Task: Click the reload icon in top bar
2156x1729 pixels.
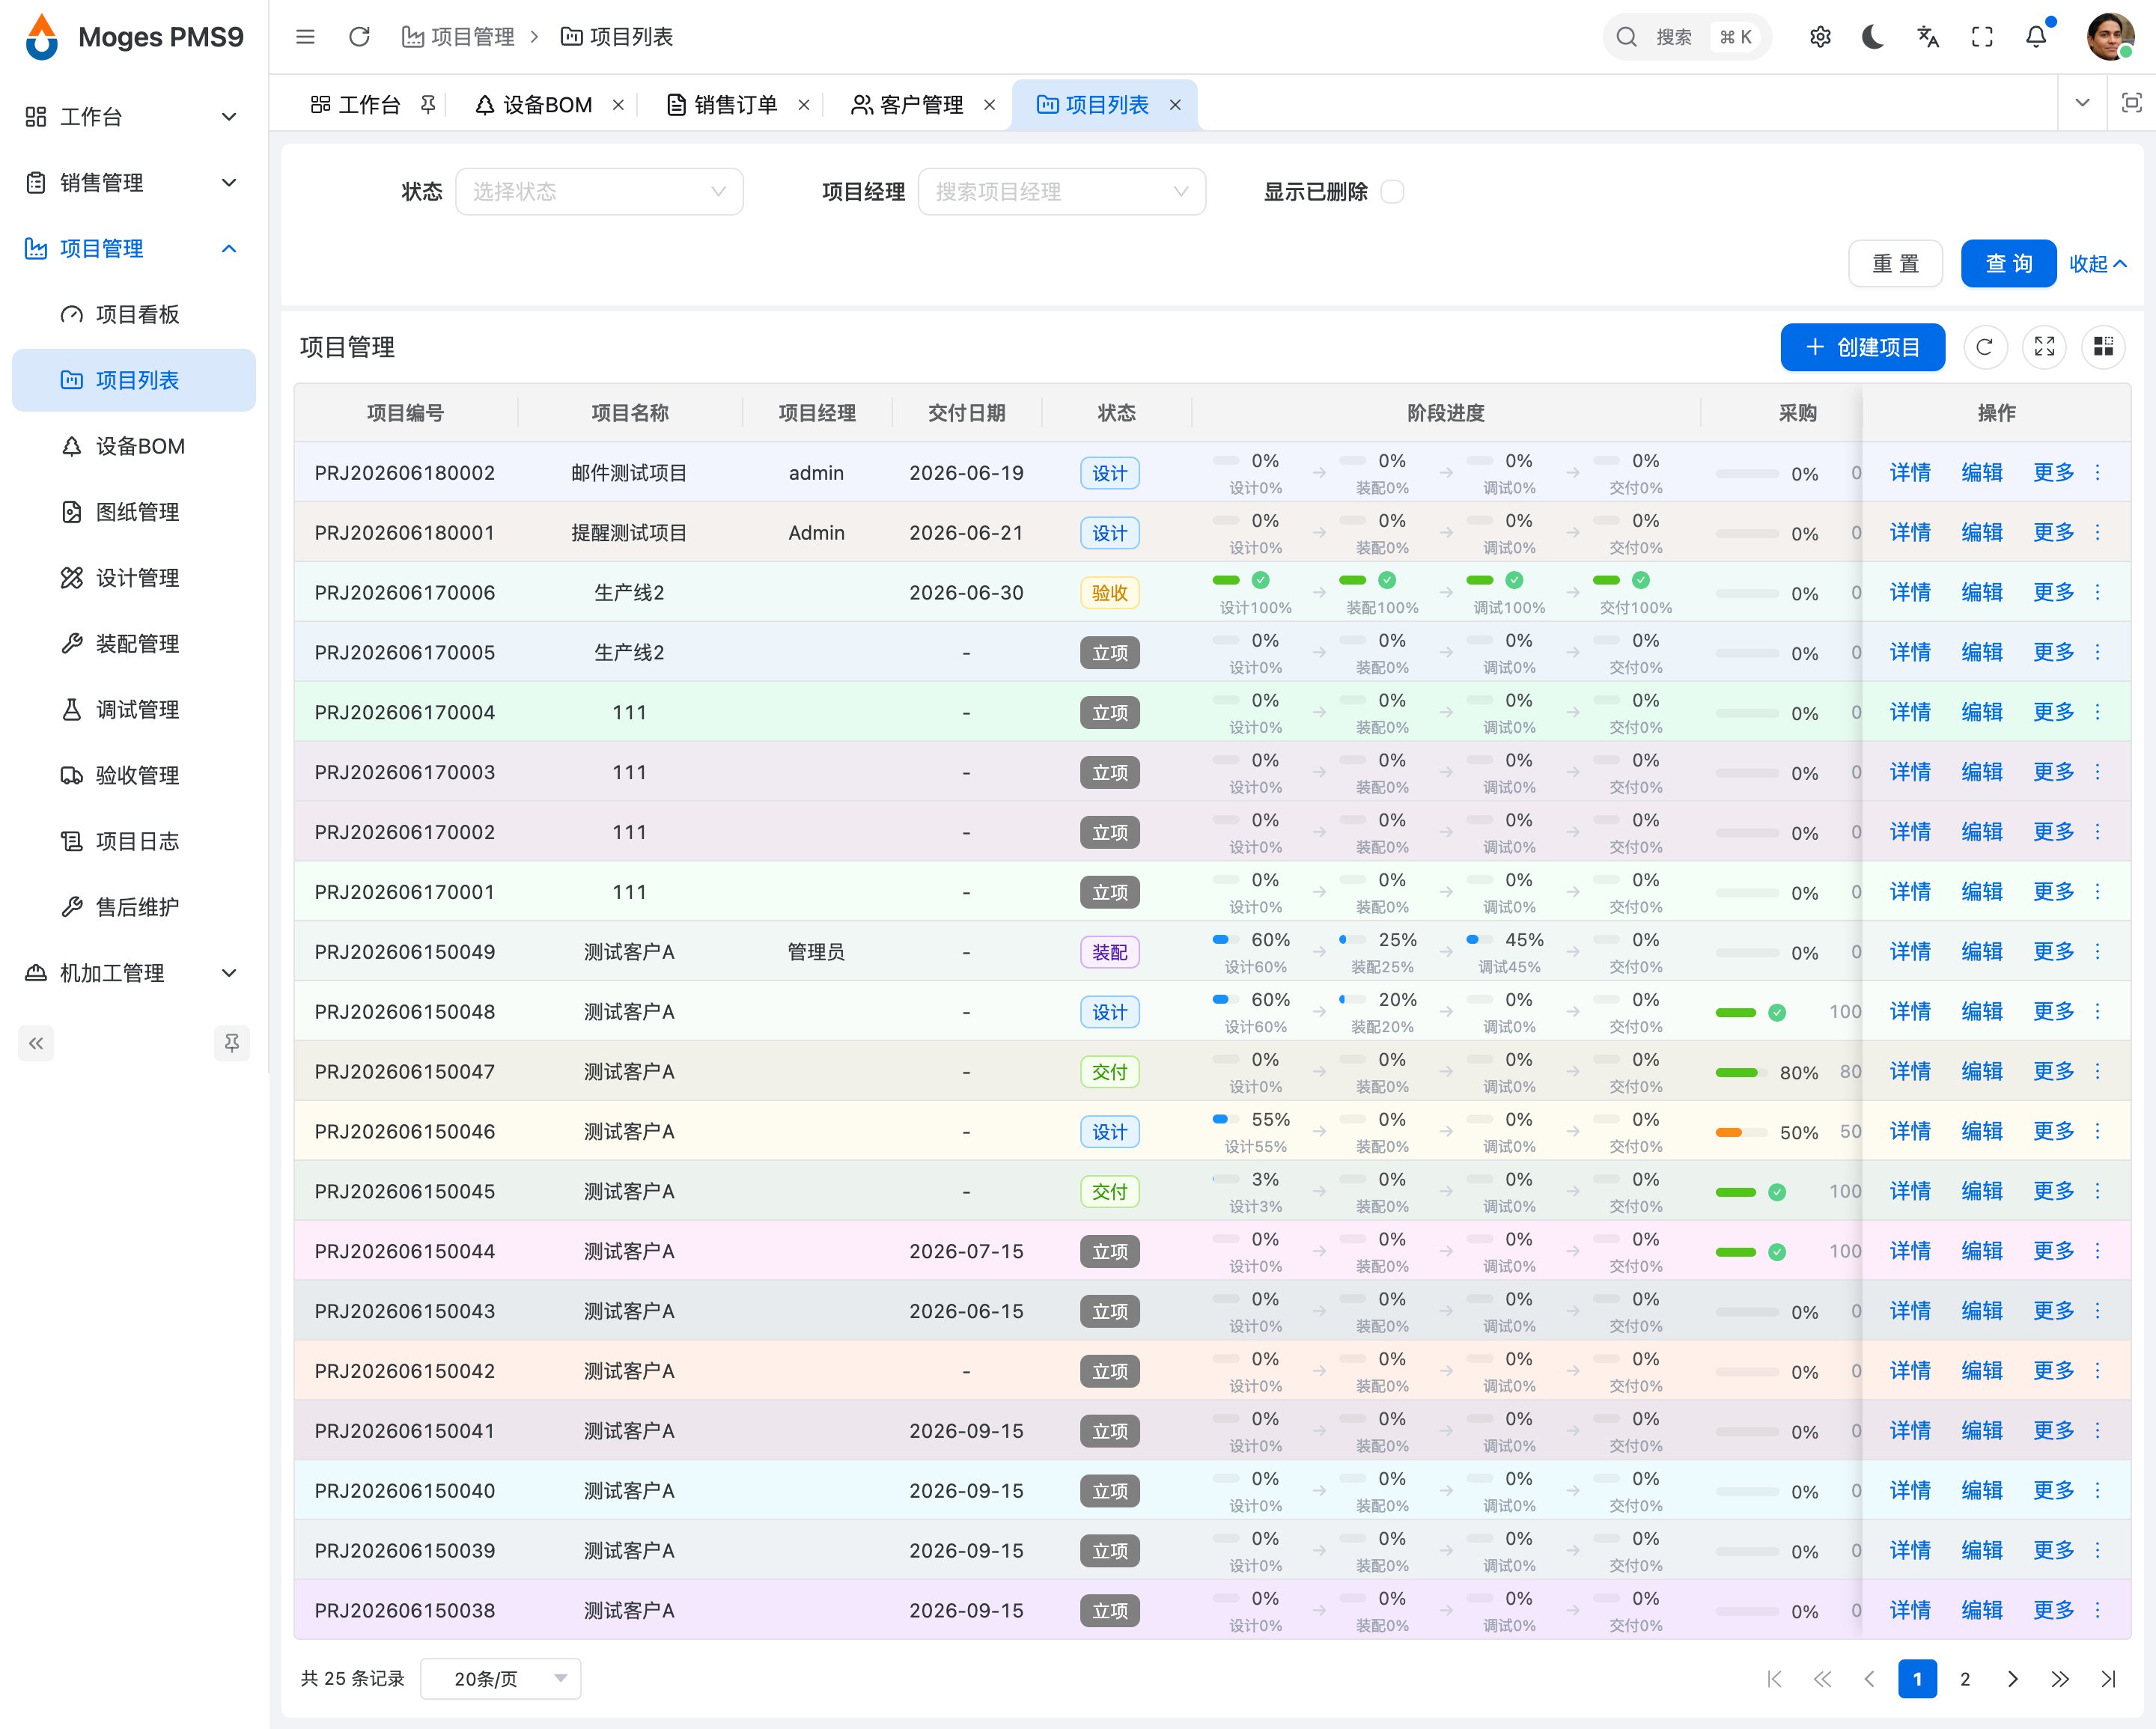Action: point(359,37)
